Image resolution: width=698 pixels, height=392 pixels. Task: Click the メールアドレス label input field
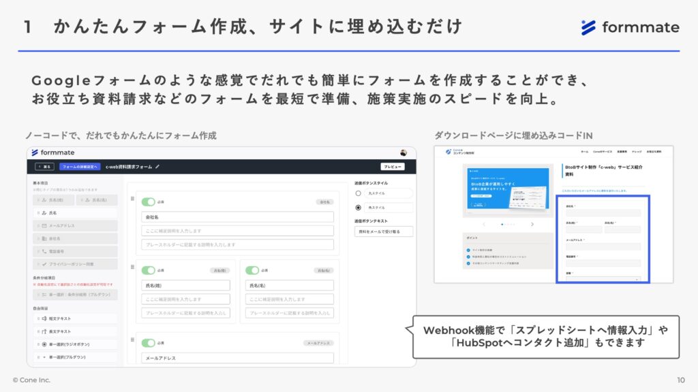[x=237, y=358]
